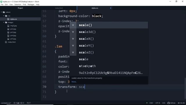Place cursor on the .Iam selector

click(x=58, y=46)
